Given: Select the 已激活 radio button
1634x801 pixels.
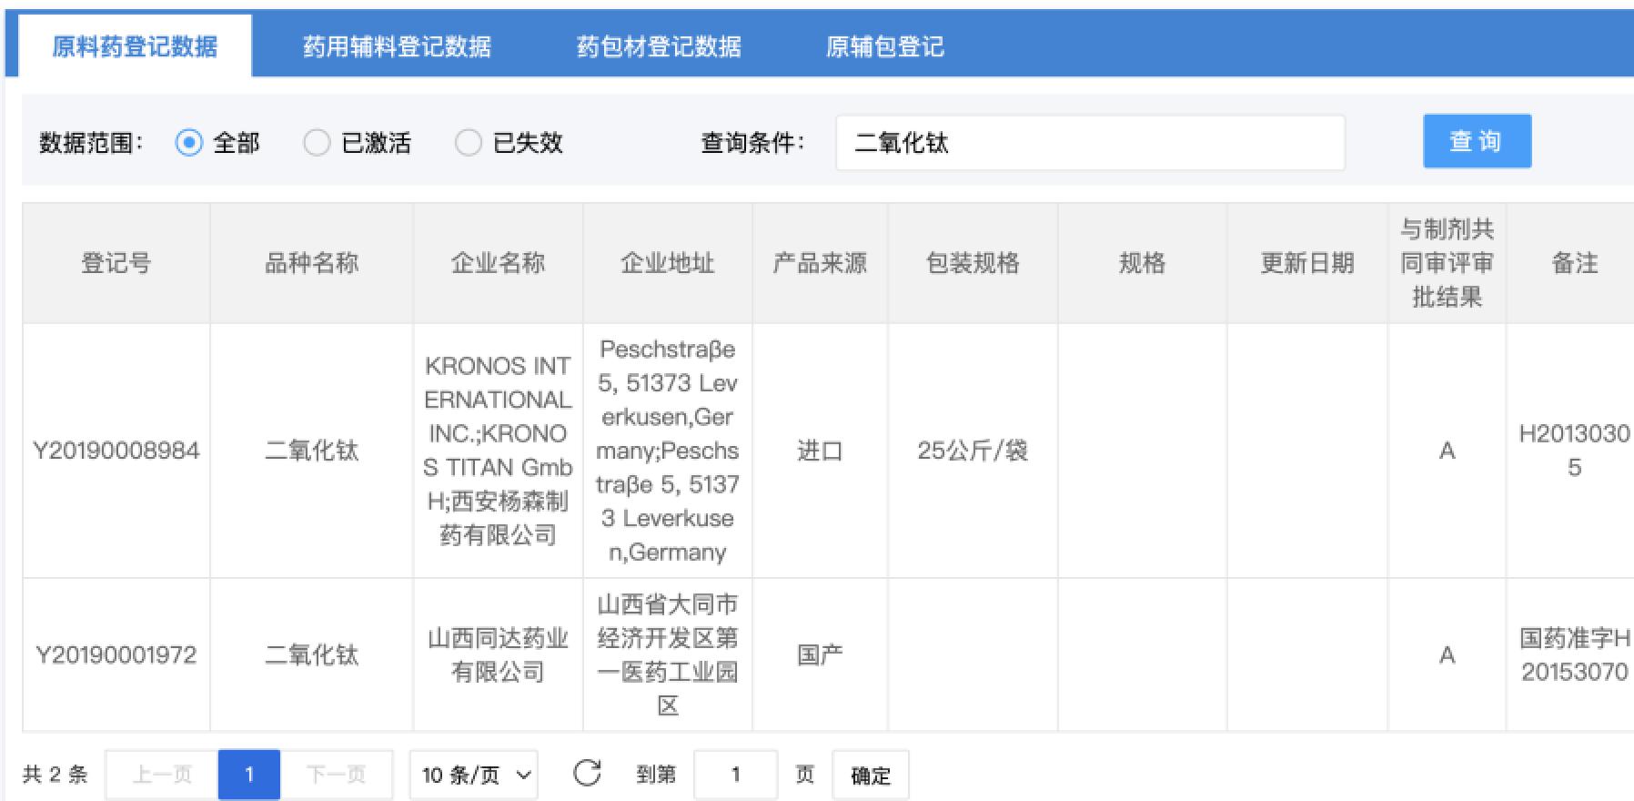Looking at the screenshot, I should pos(316,143).
